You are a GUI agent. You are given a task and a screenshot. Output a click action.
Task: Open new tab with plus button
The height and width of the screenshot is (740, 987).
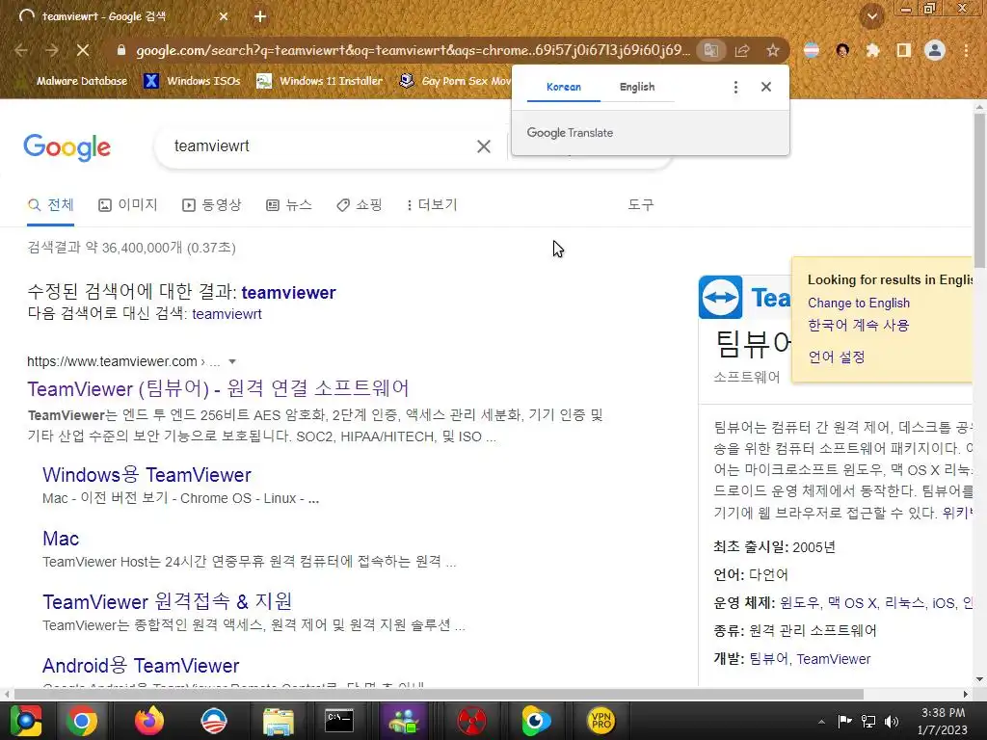(x=260, y=16)
